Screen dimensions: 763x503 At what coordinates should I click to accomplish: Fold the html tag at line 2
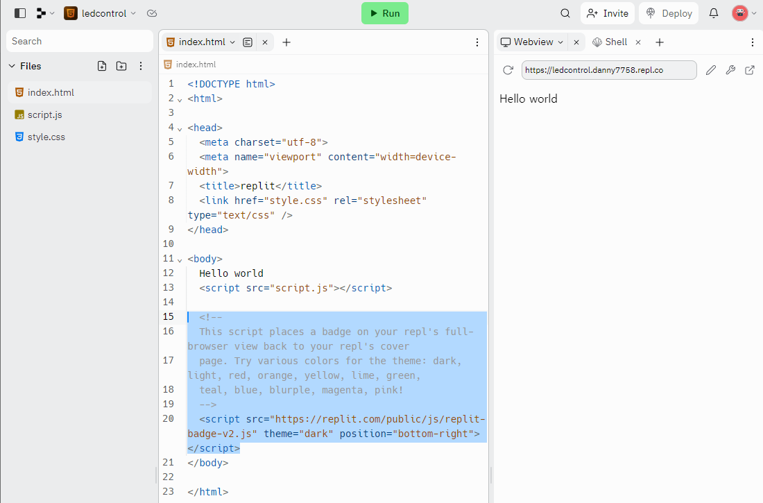(x=180, y=99)
